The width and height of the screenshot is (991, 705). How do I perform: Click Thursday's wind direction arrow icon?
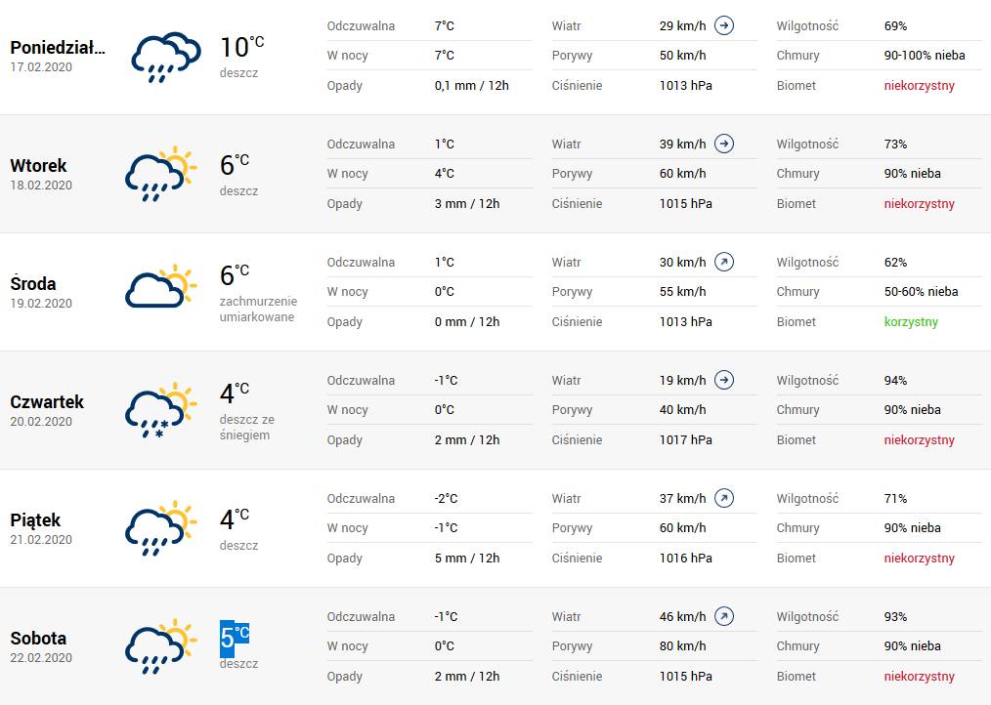pos(724,380)
